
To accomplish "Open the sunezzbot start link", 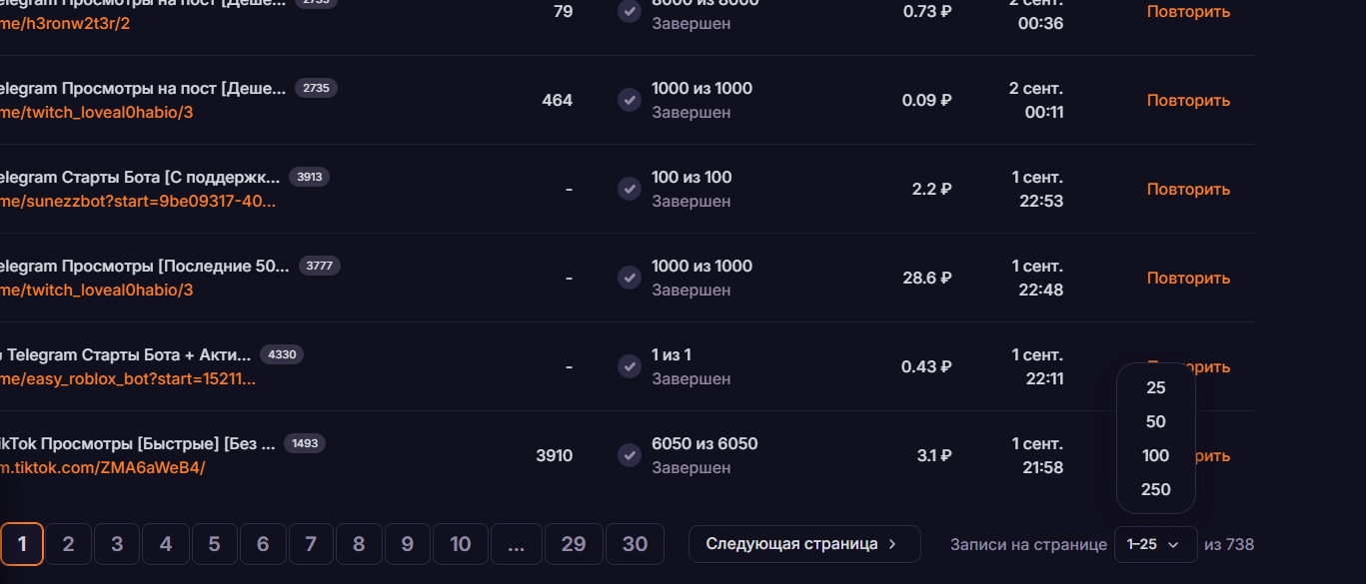I will tap(138, 201).
